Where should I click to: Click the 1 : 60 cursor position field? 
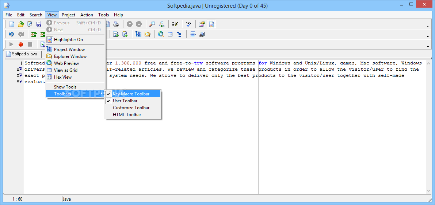(x=18, y=199)
